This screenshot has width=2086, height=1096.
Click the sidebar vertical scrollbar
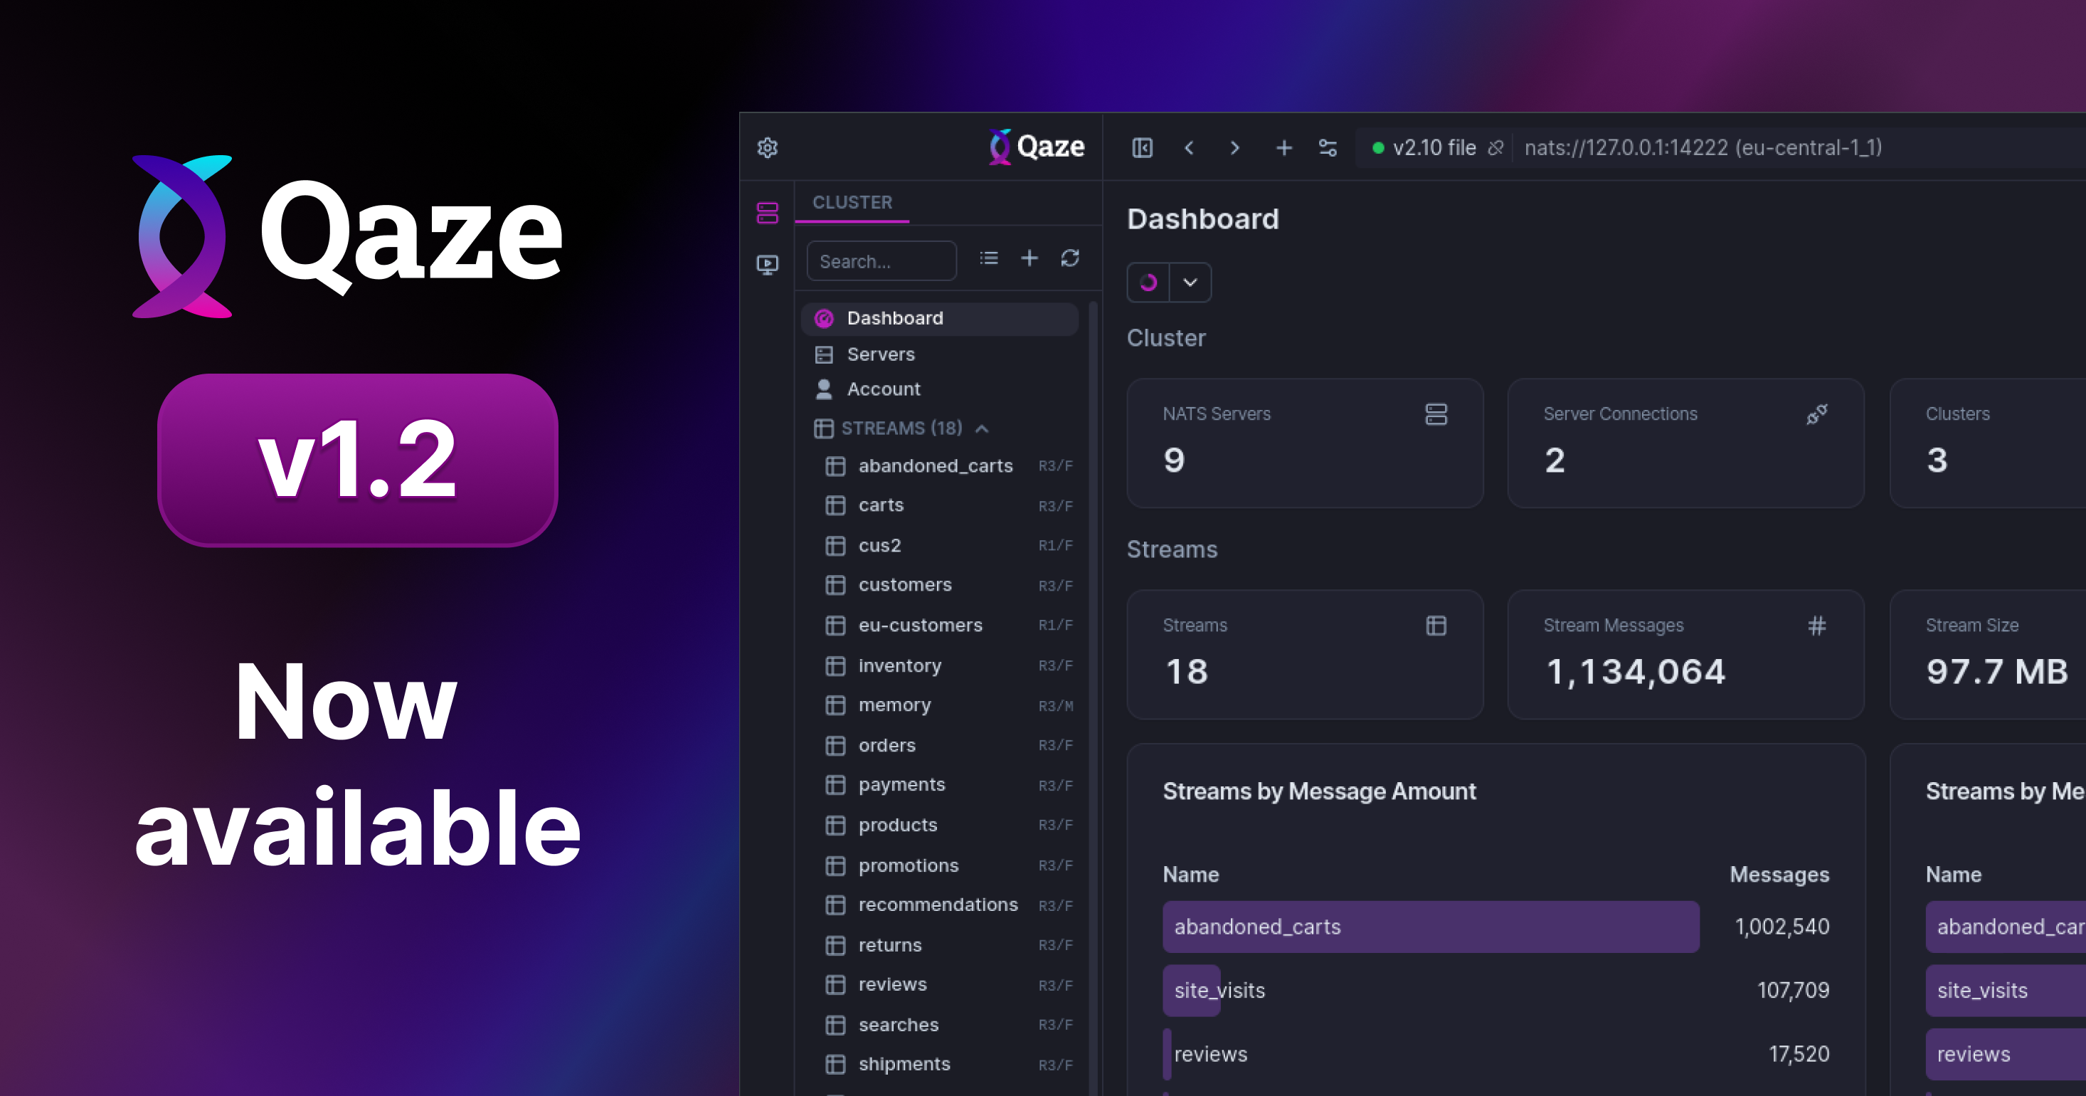1094,697
